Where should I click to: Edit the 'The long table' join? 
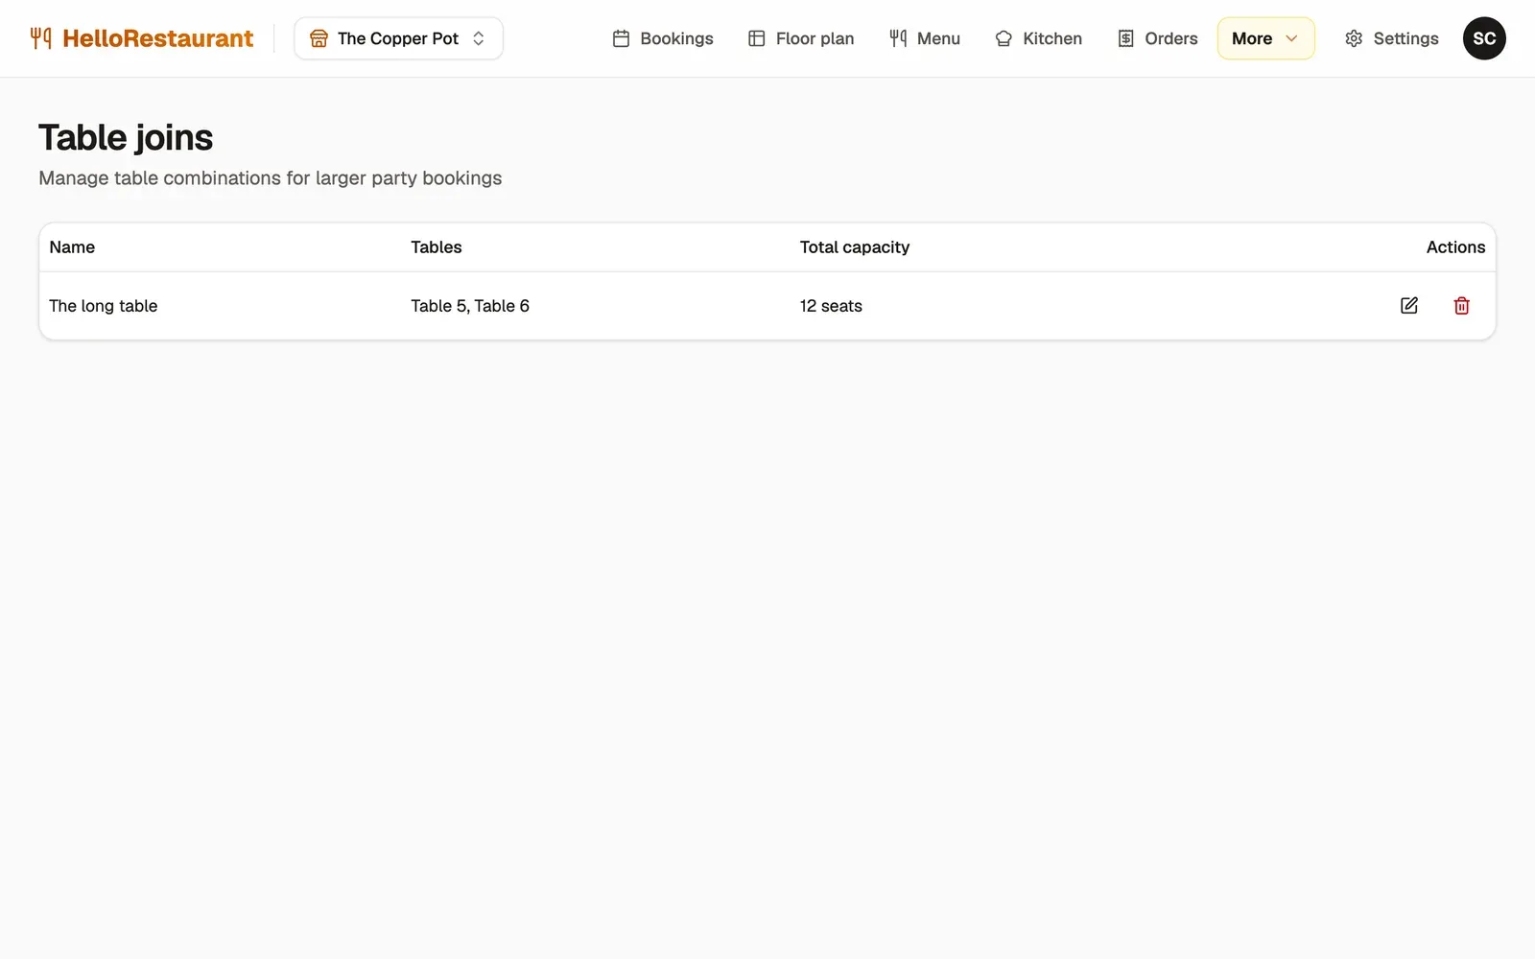[x=1409, y=306]
